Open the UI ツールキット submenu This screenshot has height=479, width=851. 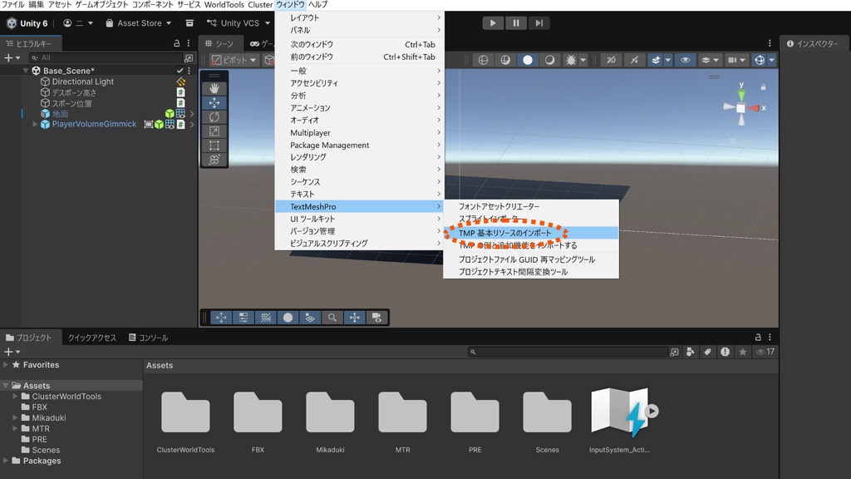point(359,219)
